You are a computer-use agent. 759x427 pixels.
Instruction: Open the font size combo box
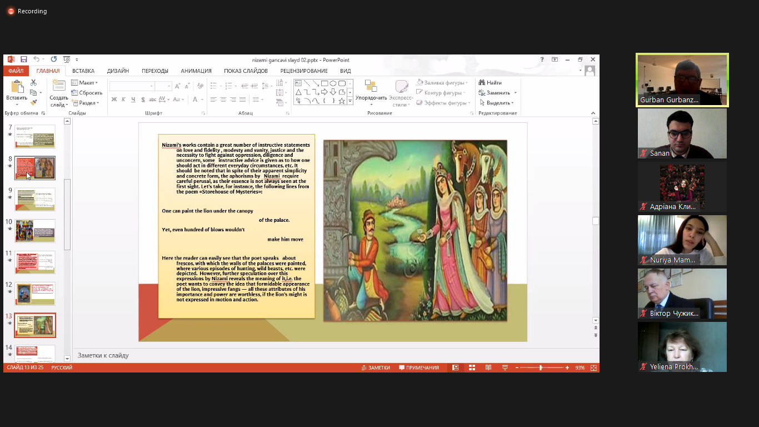click(x=164, y=86)
